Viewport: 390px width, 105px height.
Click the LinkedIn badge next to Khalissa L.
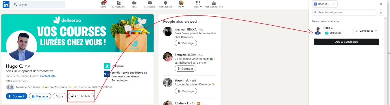198,103
